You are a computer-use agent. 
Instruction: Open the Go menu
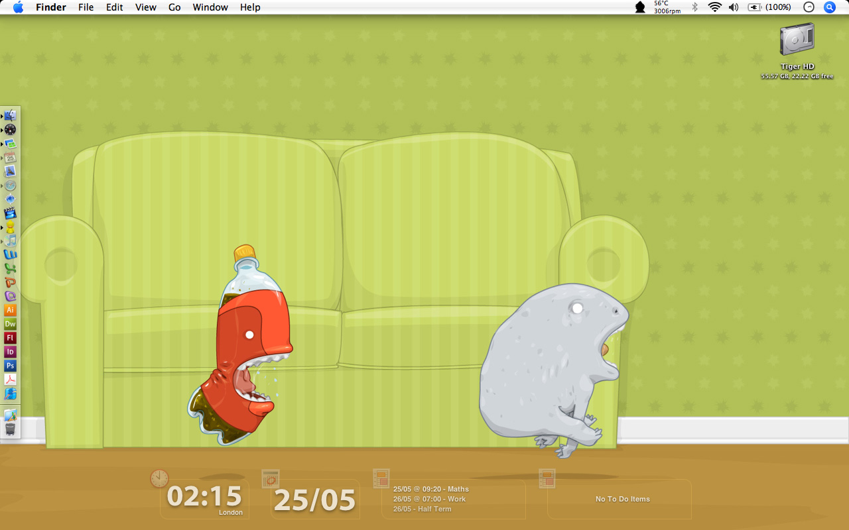click(174, 7)
